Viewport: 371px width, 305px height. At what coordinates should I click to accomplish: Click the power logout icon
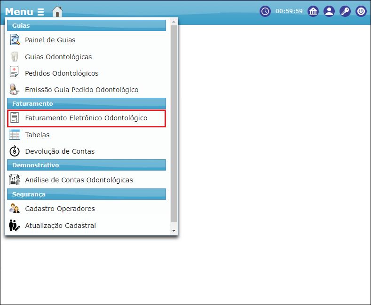(x=361, y=11)
